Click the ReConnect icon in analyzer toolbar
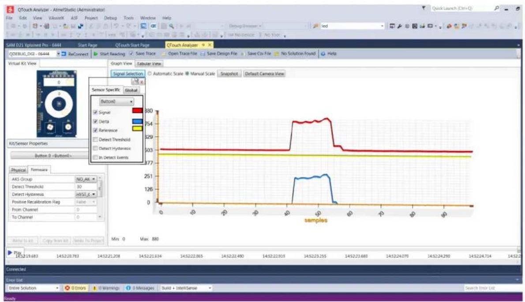Image resolution: width=525 pixels, height=302 pixels. (64, 54)
